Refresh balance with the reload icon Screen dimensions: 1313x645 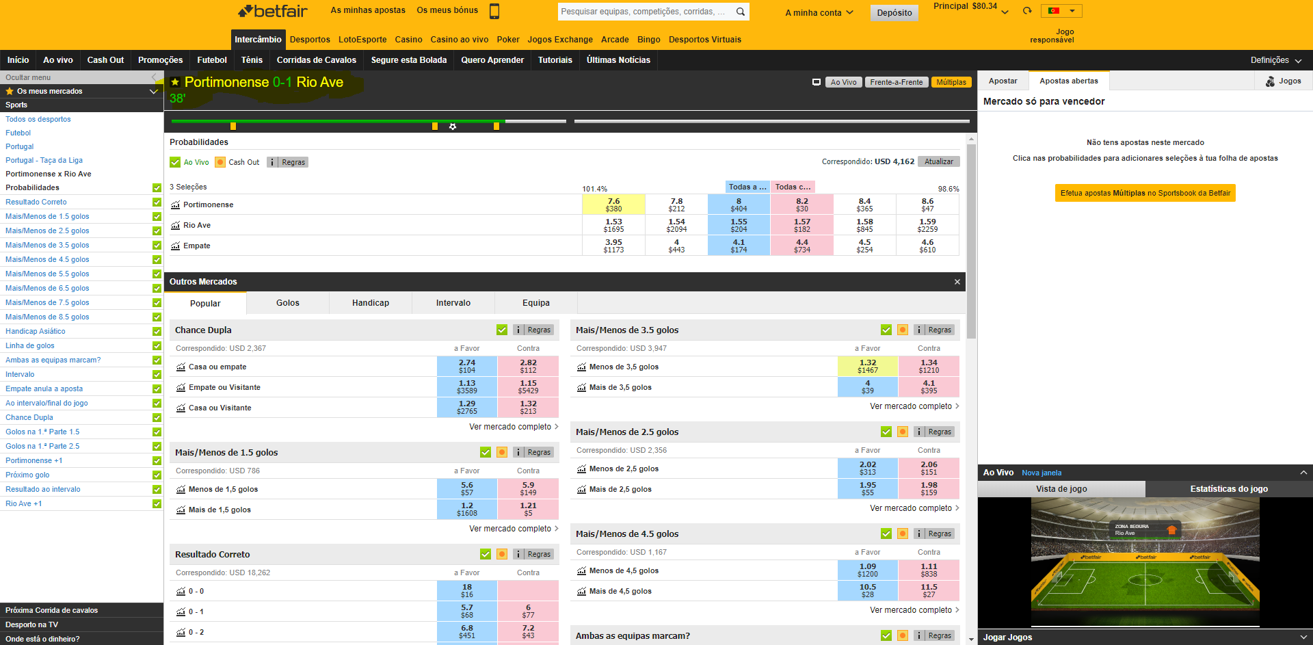click(x=1027, y=11)
